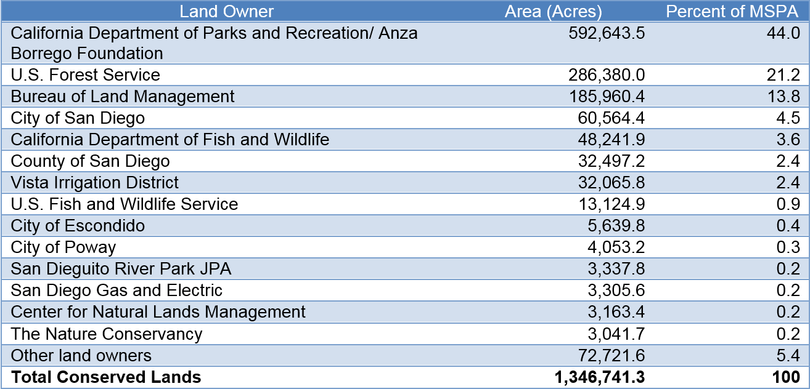Select the "Bureau of Land Management" owner cell
The height and width of the screenshot is (389, 810).
click(x=123, y=97)
